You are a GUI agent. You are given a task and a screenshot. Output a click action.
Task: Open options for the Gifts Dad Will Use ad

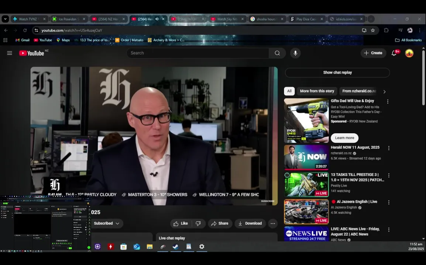[x=388, y=101]
